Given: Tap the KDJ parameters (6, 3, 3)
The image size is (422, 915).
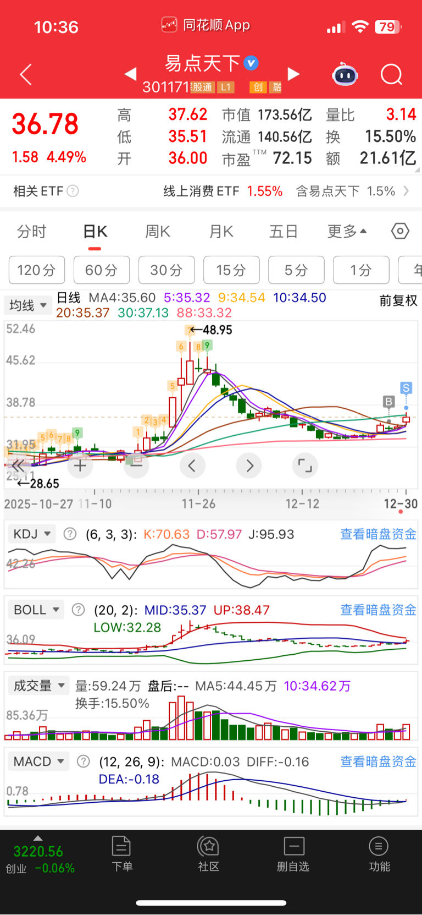Looking at the screenshot, I should pyautogui.click(x=112, y=534).
